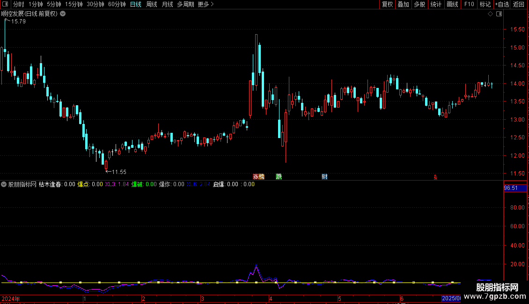Screen dimensions: 529x304
Task: Select the 30分钟 period
Action: pyautogui.click(x=96, y=4)
